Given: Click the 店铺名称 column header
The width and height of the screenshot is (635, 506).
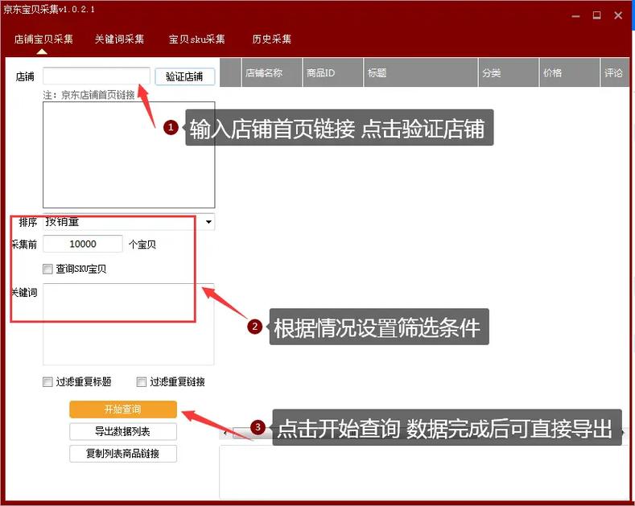Looking at the screenshot, I should click(272, 72).
